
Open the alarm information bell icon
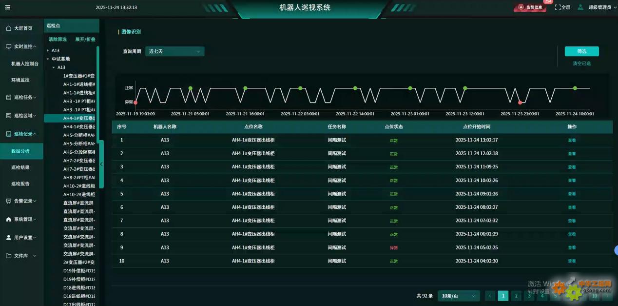click(x=521, y=7)
